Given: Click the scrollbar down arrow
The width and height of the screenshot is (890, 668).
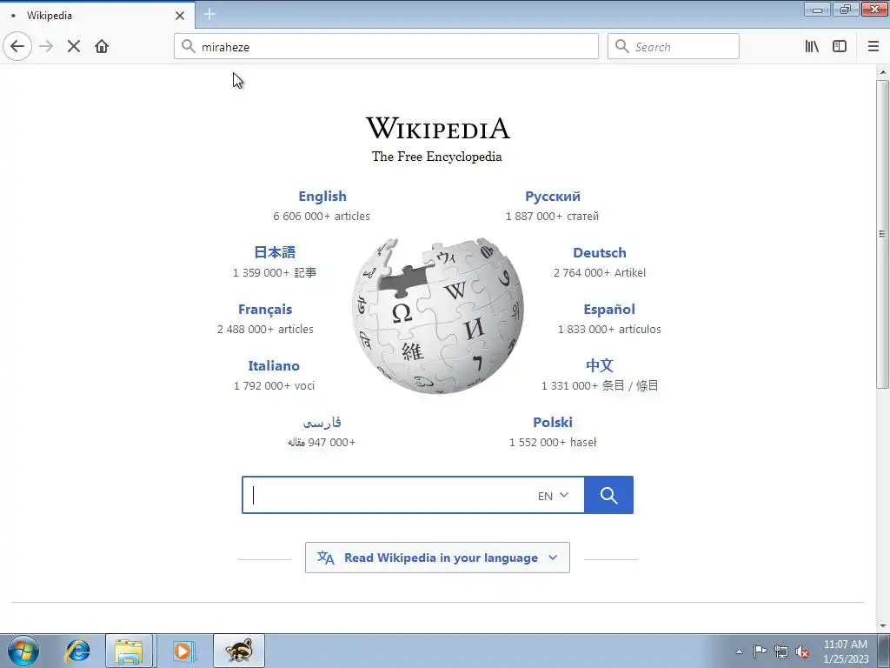Looking at the screenshot, I should (883, 626).
